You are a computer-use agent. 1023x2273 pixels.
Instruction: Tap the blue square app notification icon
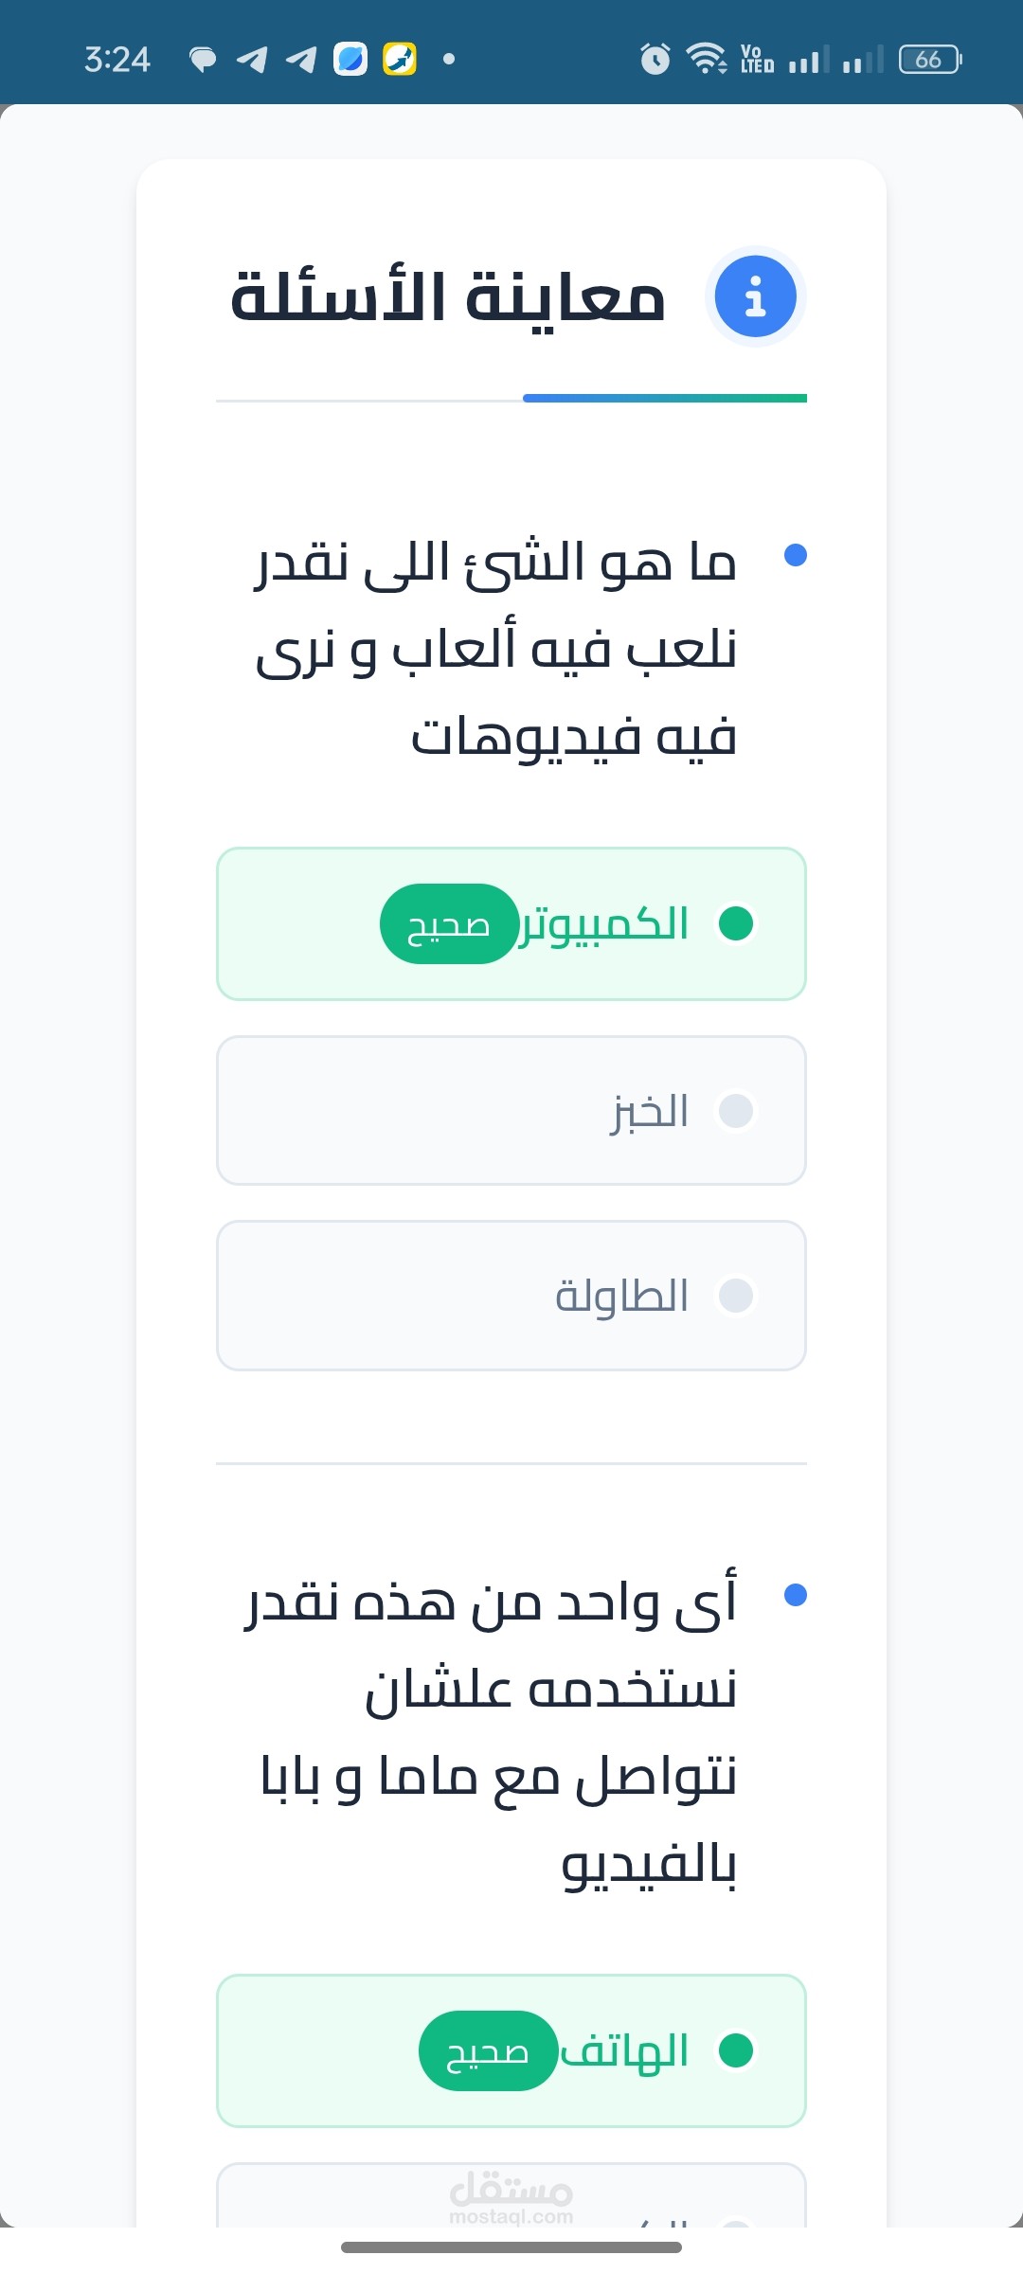click(350, 60)
